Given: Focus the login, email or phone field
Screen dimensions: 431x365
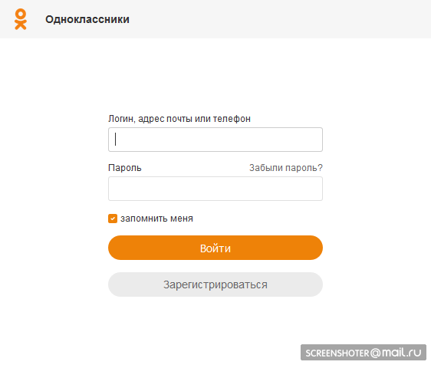Looking at the screenshot, I should (x=215, y=140).
